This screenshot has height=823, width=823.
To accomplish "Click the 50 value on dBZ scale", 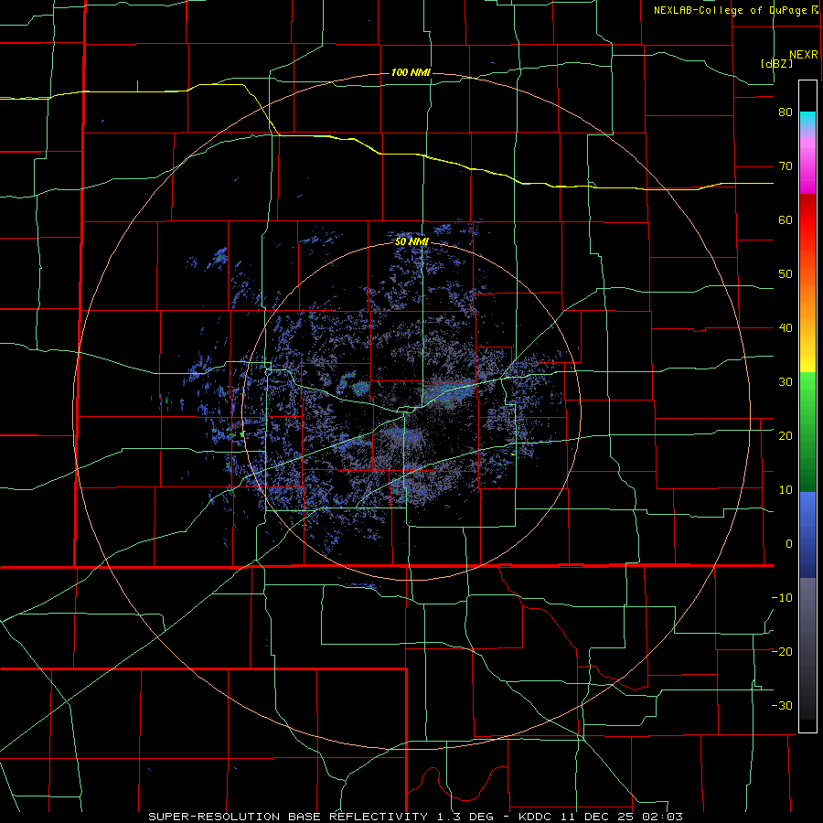I will coord(786,274).
